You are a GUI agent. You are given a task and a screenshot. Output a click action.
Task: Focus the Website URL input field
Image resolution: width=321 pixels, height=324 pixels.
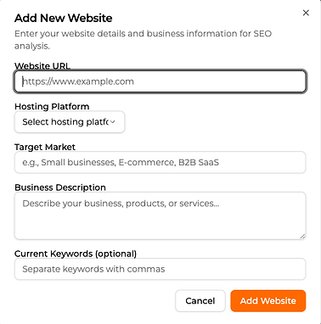point(160,81)
